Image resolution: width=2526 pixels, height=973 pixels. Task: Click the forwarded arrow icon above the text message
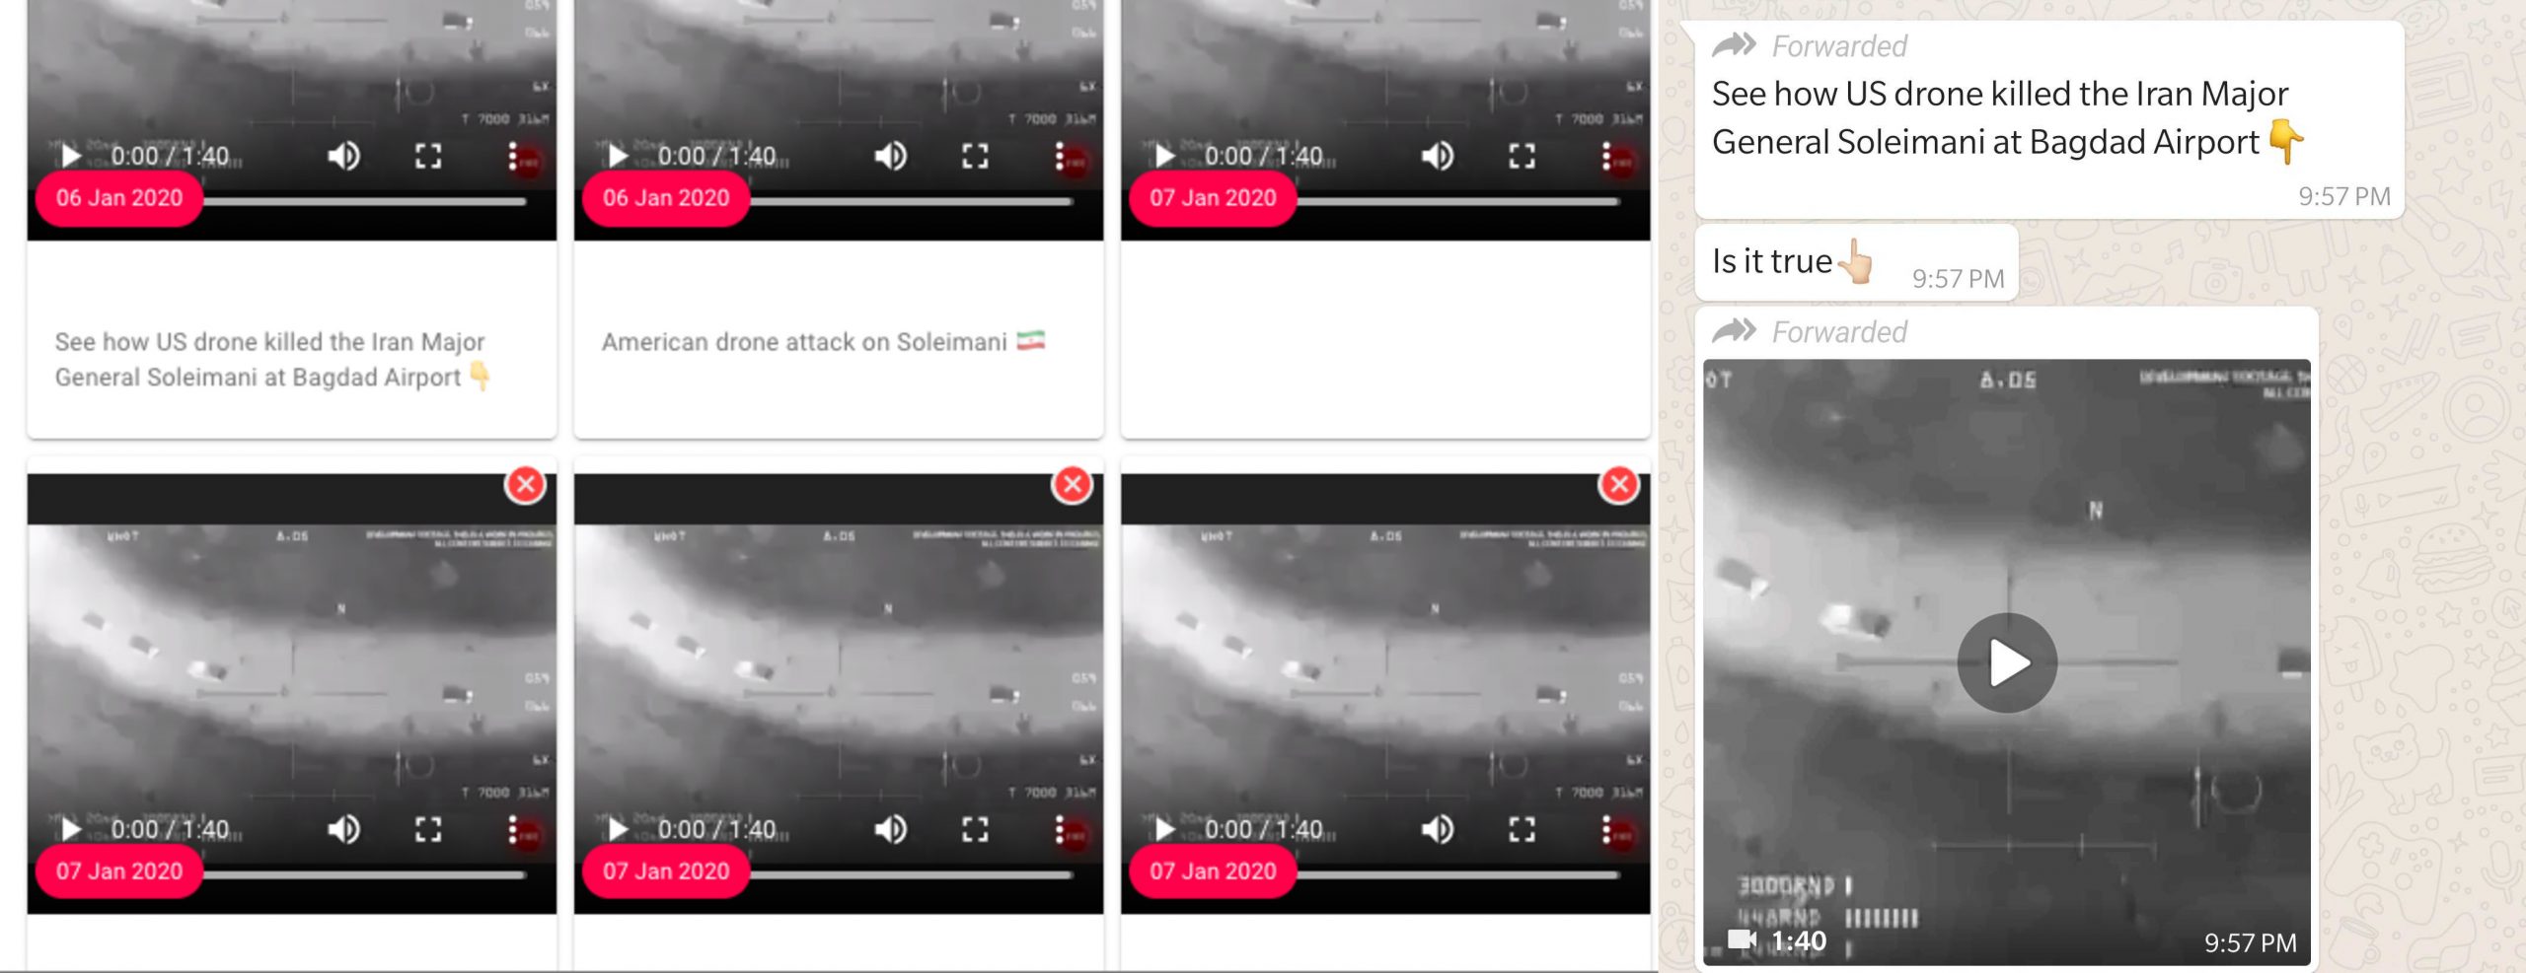[x=1734, y=45]
